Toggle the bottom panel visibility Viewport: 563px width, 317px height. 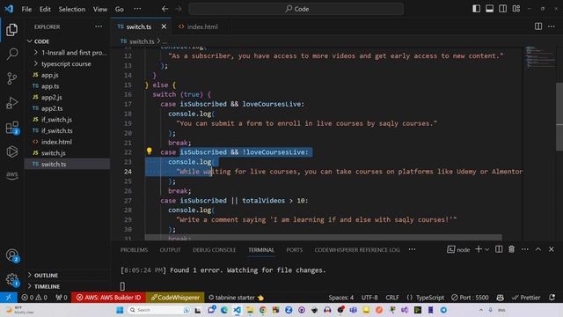tap(489, 9)
